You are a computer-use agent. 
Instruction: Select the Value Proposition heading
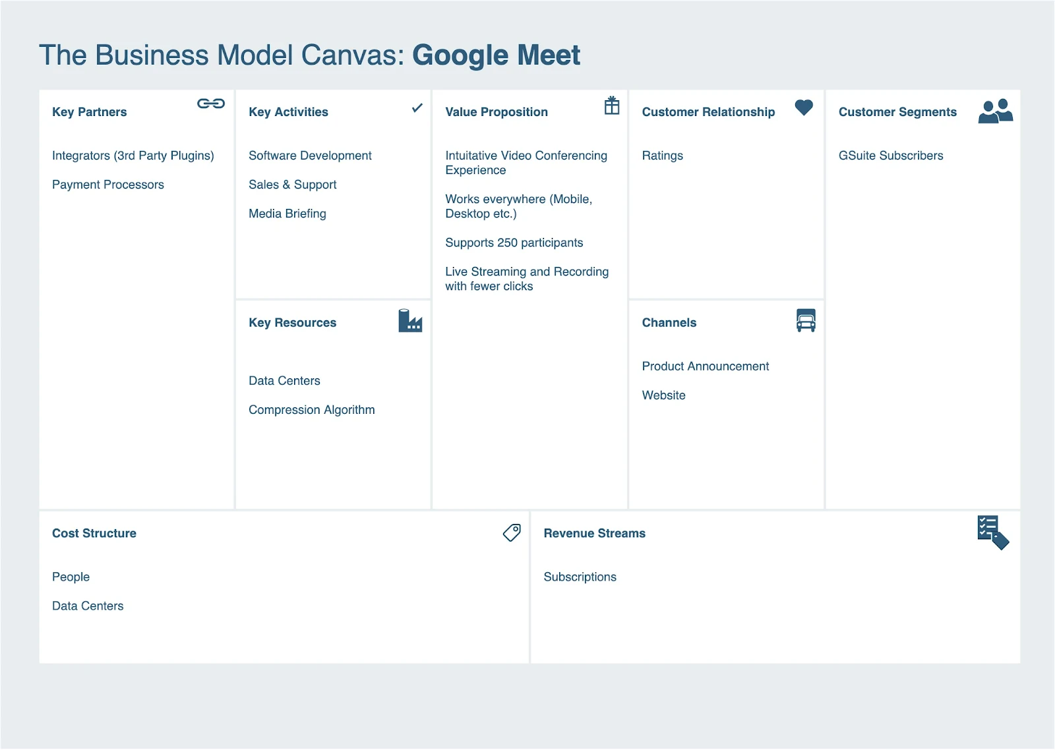497,112
